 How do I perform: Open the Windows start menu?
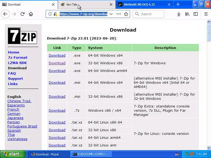tap(12, 154)
